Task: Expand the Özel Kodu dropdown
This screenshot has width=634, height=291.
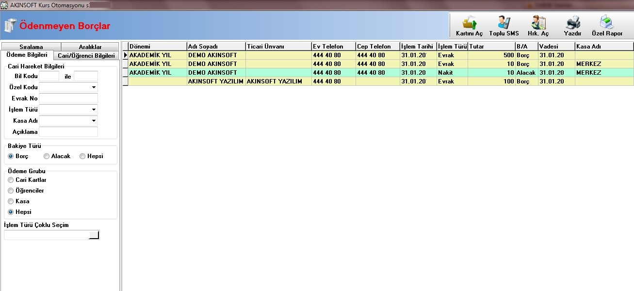Action: [93, 87]
